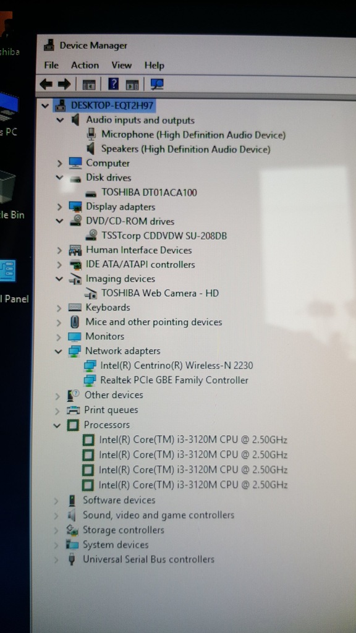Select Speakers (High Definition Audio Device)
The width and height of the screenshot is (356, 633).
185,150
